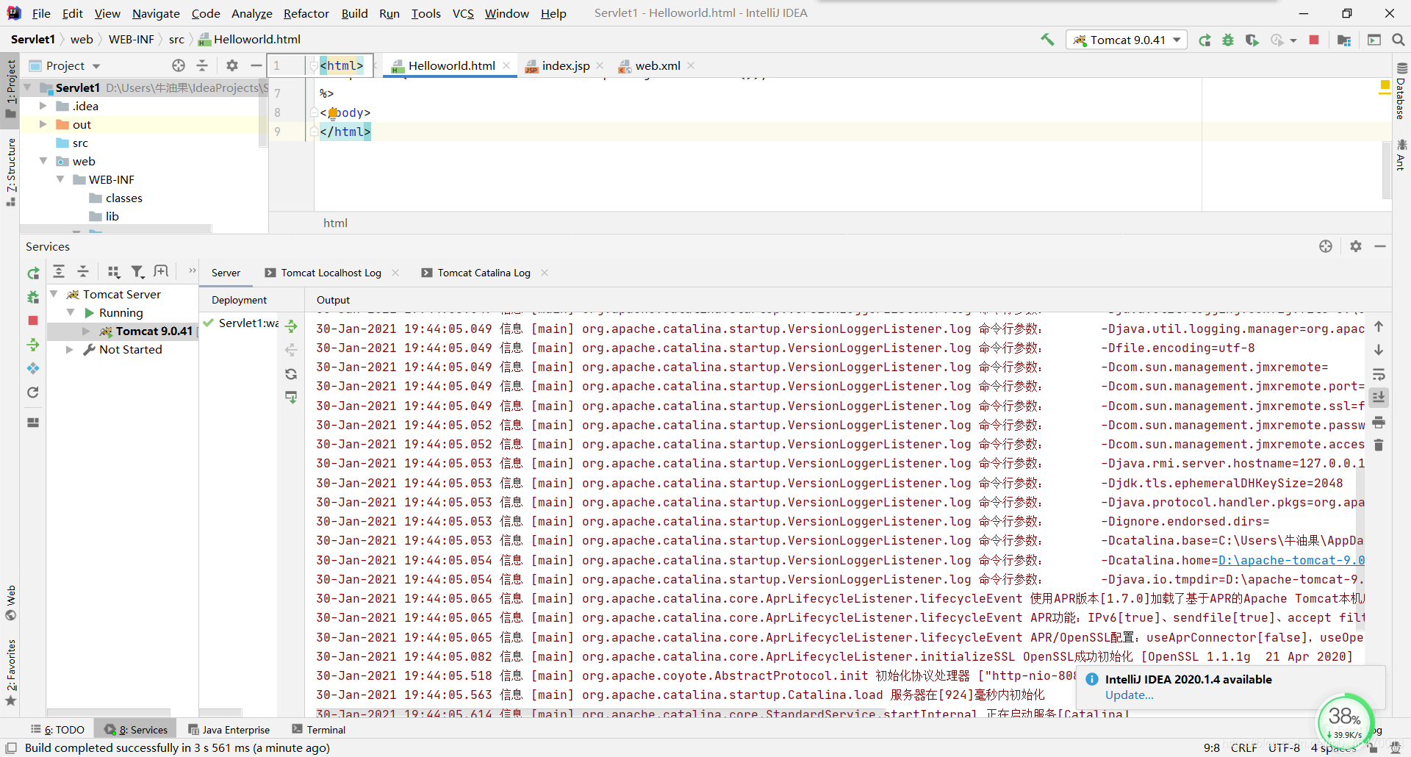This screenshot has width=1411, height=757.
Task: Click the Open in New Tab icon
Action: point(161,272)
